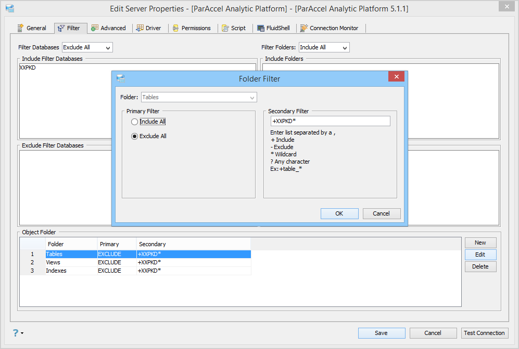This screenshot has width=519, height=349.
Task: Click the General tab icon
Action: pyautogui.click(x=20, y=28)
